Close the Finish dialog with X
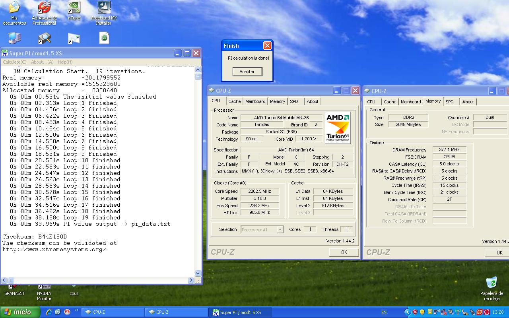Image resolution: width=509 pixels, height=318 pixels. click(x=267, y=46)
